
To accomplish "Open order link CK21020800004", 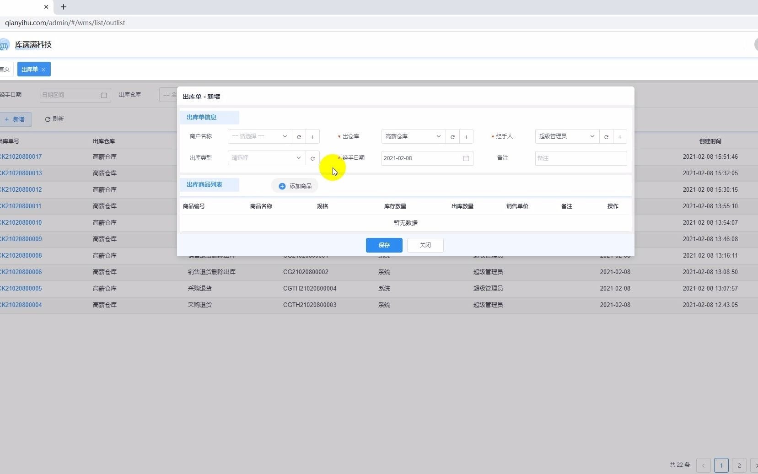I will click(x=21, y=305).
